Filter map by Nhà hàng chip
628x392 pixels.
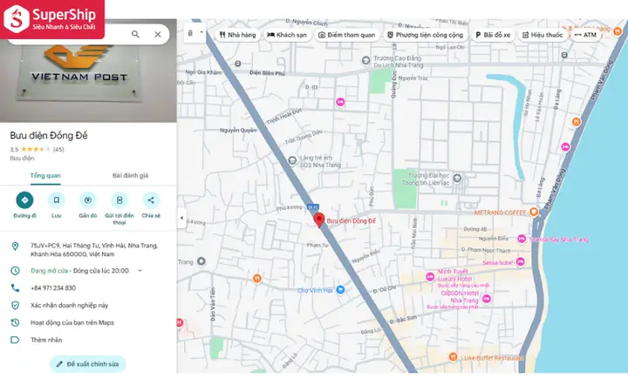(238, 35)
